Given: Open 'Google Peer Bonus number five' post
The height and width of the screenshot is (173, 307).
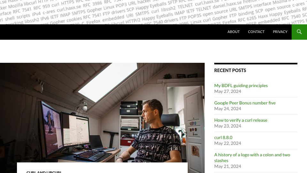Looking at the screenshot, I should 245,103.
